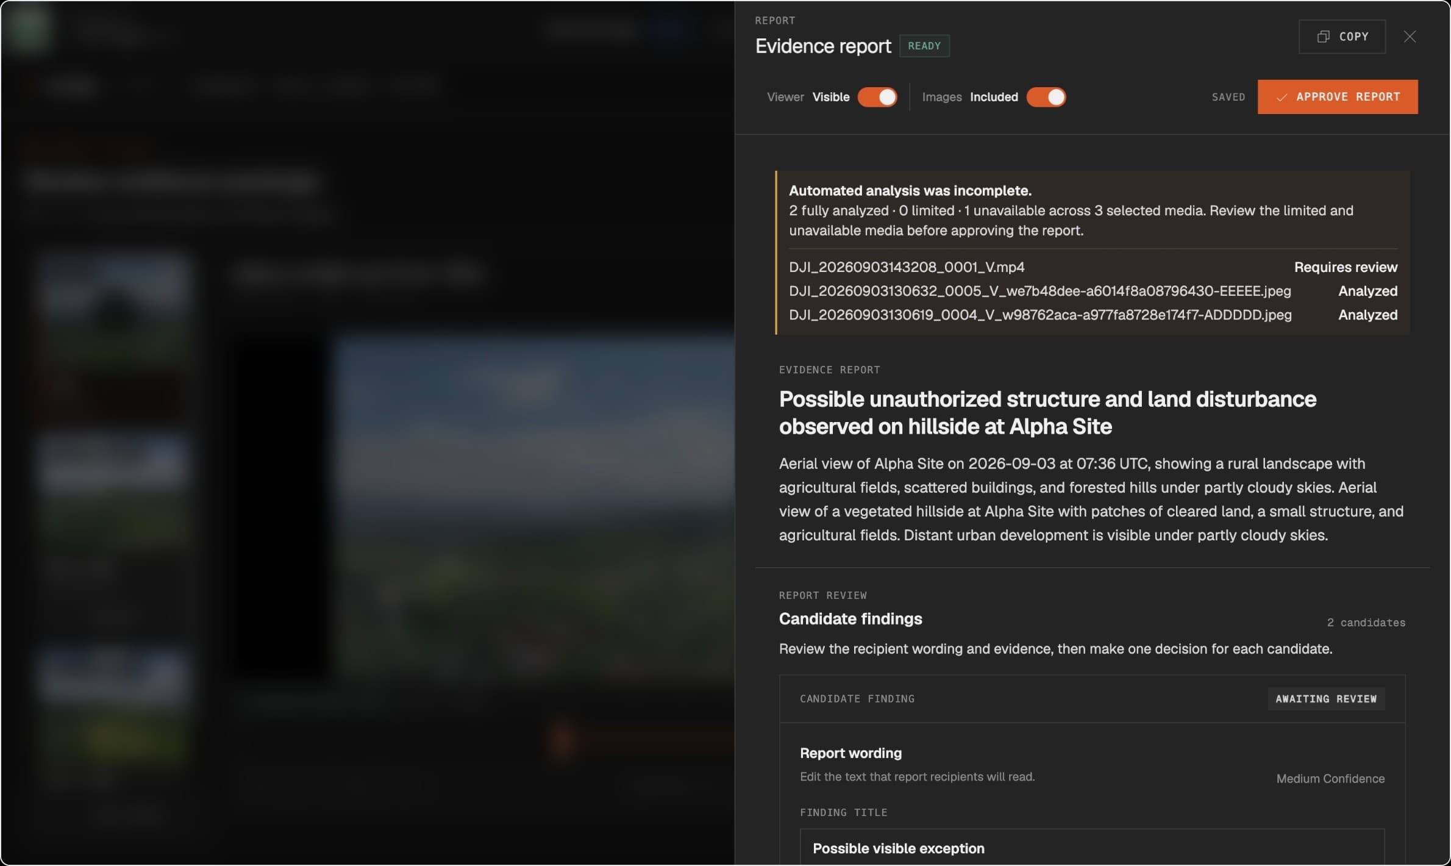Select the file name ending ADDDDD.jpeg
This screenshot has height=866, width=1451.
pyautogui.click(x=1040, y=315)
